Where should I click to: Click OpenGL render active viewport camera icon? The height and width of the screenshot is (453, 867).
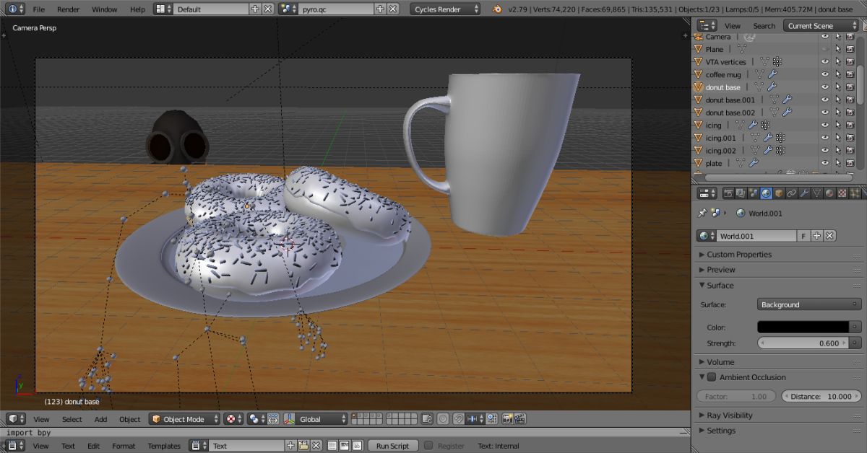(507, 419)
